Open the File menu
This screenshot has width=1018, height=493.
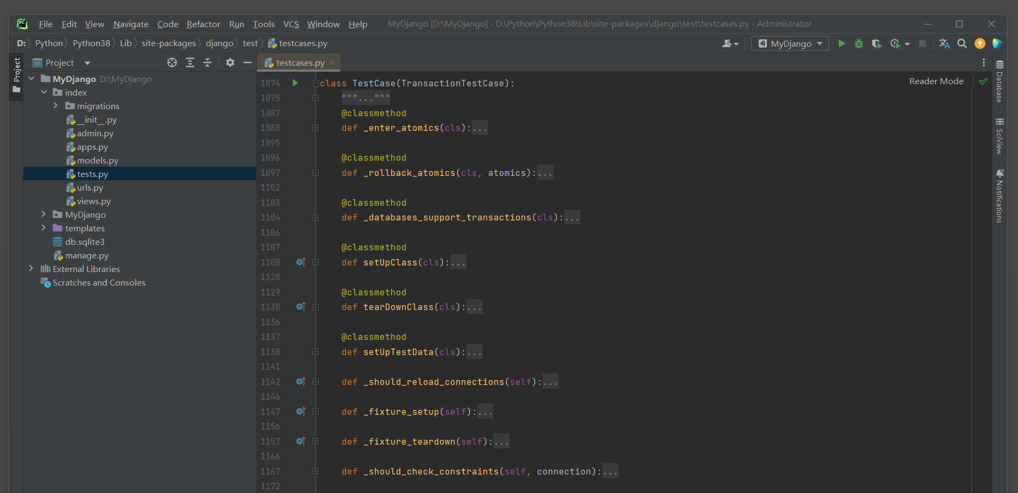pos(46,24)
